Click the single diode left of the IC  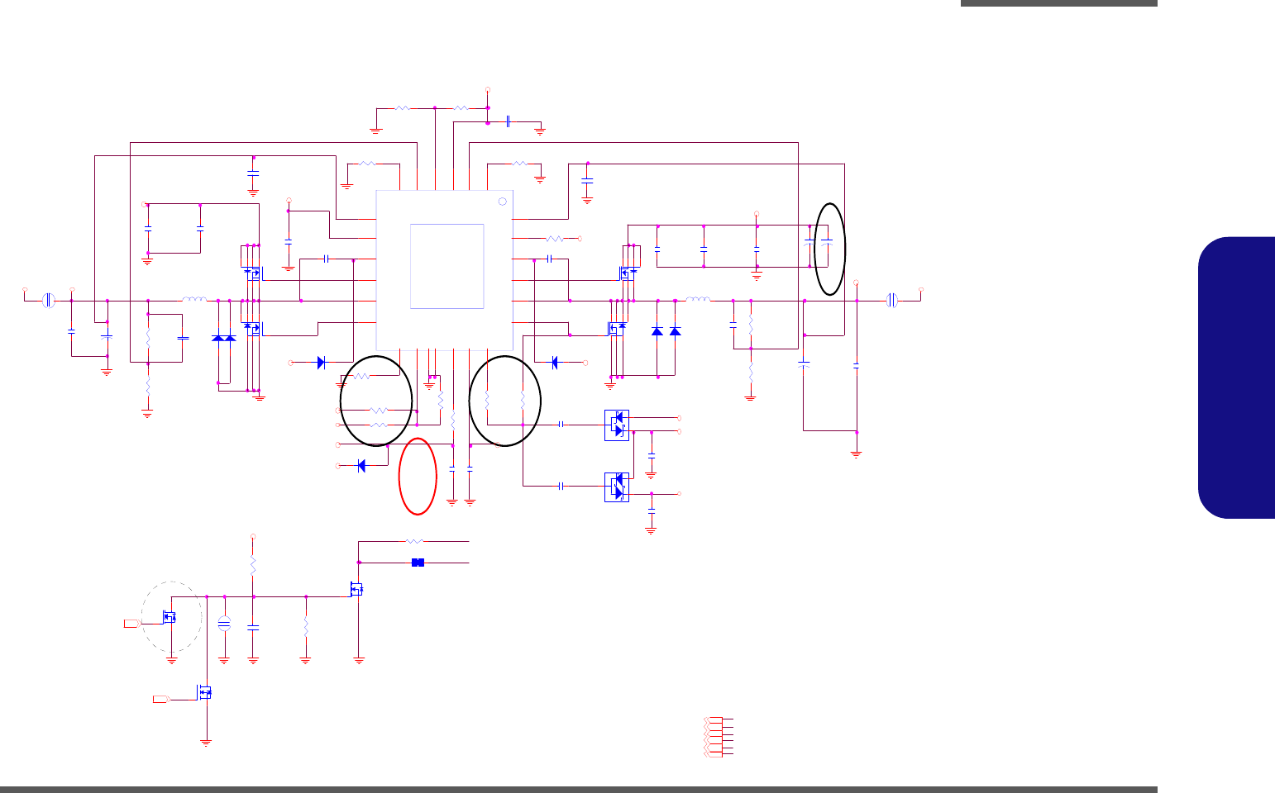(322, 362)
